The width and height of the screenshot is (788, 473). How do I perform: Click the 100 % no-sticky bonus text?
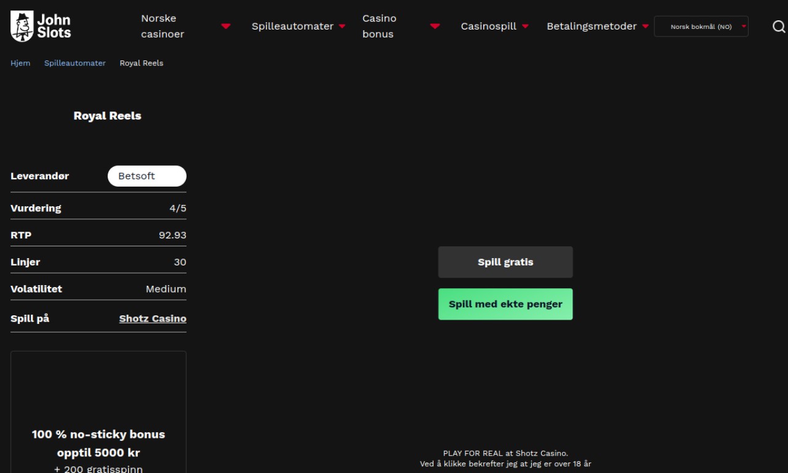pyautogui.click(x=98, y=434)
